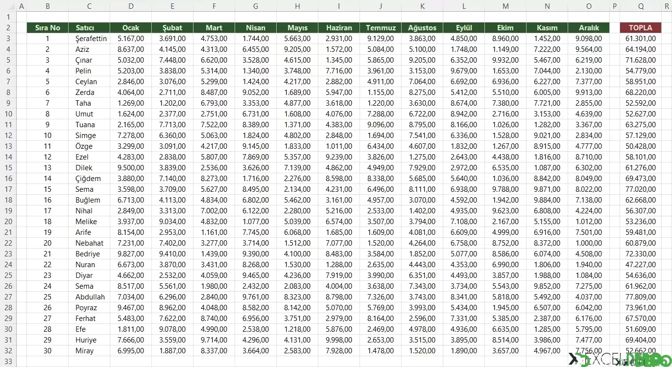Select the Nisan header cell
672x367 pixels.
[256, 28]
